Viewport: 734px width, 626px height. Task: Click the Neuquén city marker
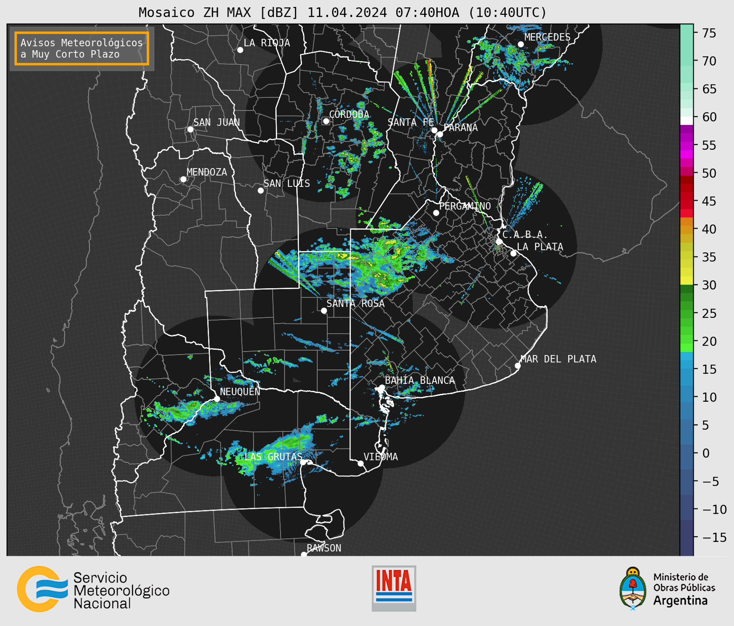click(217, 399)
